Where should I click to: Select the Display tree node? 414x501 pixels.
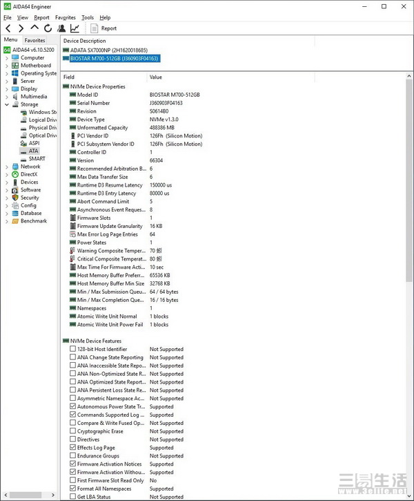click(29, 89)
